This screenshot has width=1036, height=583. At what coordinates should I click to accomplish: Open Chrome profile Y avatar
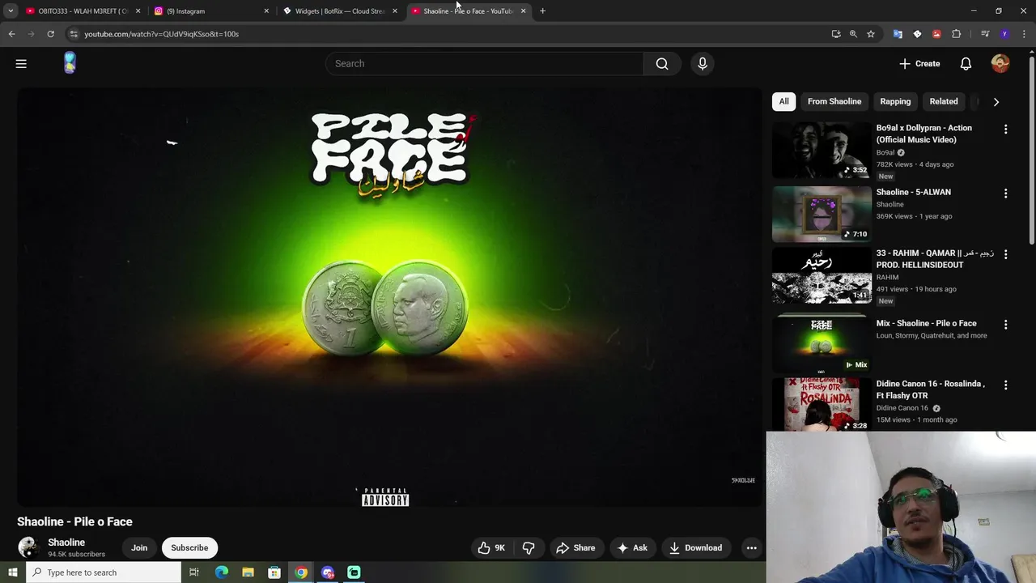1004,34
